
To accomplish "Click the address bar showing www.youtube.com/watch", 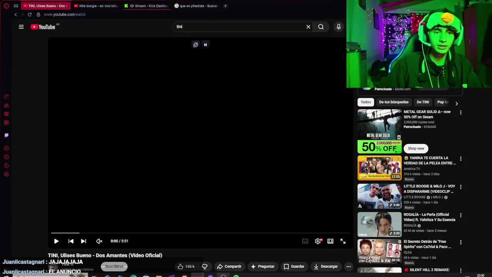I will click(x=65, y=15).
